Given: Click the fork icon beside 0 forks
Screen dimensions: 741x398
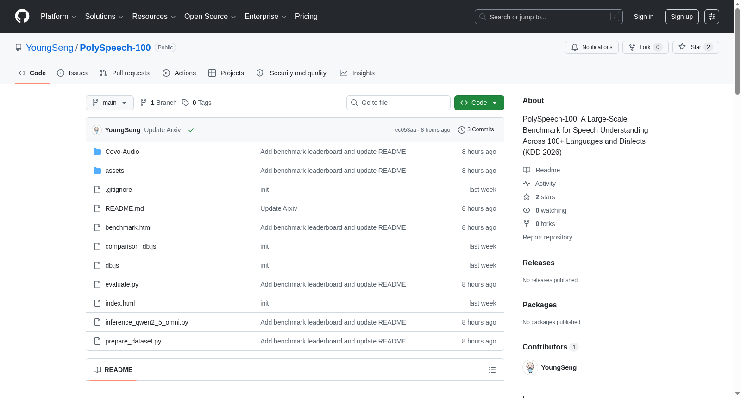Looking at the screenshot, I should (527, 224).
